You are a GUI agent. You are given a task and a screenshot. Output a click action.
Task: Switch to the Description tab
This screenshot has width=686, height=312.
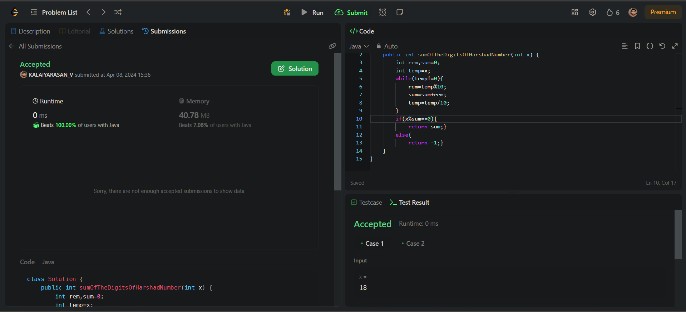point(31,31)
